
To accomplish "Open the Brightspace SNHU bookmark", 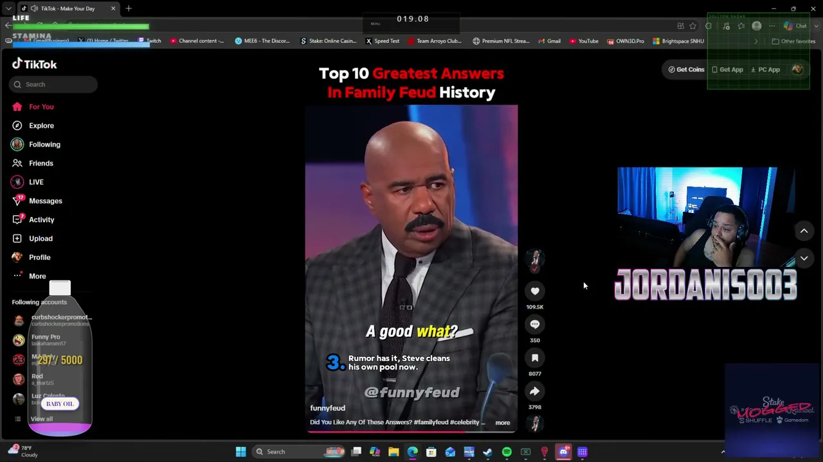I will [678, 41].
